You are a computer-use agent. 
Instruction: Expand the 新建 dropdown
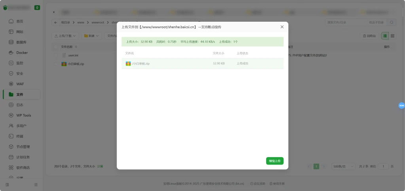point(92,36)
